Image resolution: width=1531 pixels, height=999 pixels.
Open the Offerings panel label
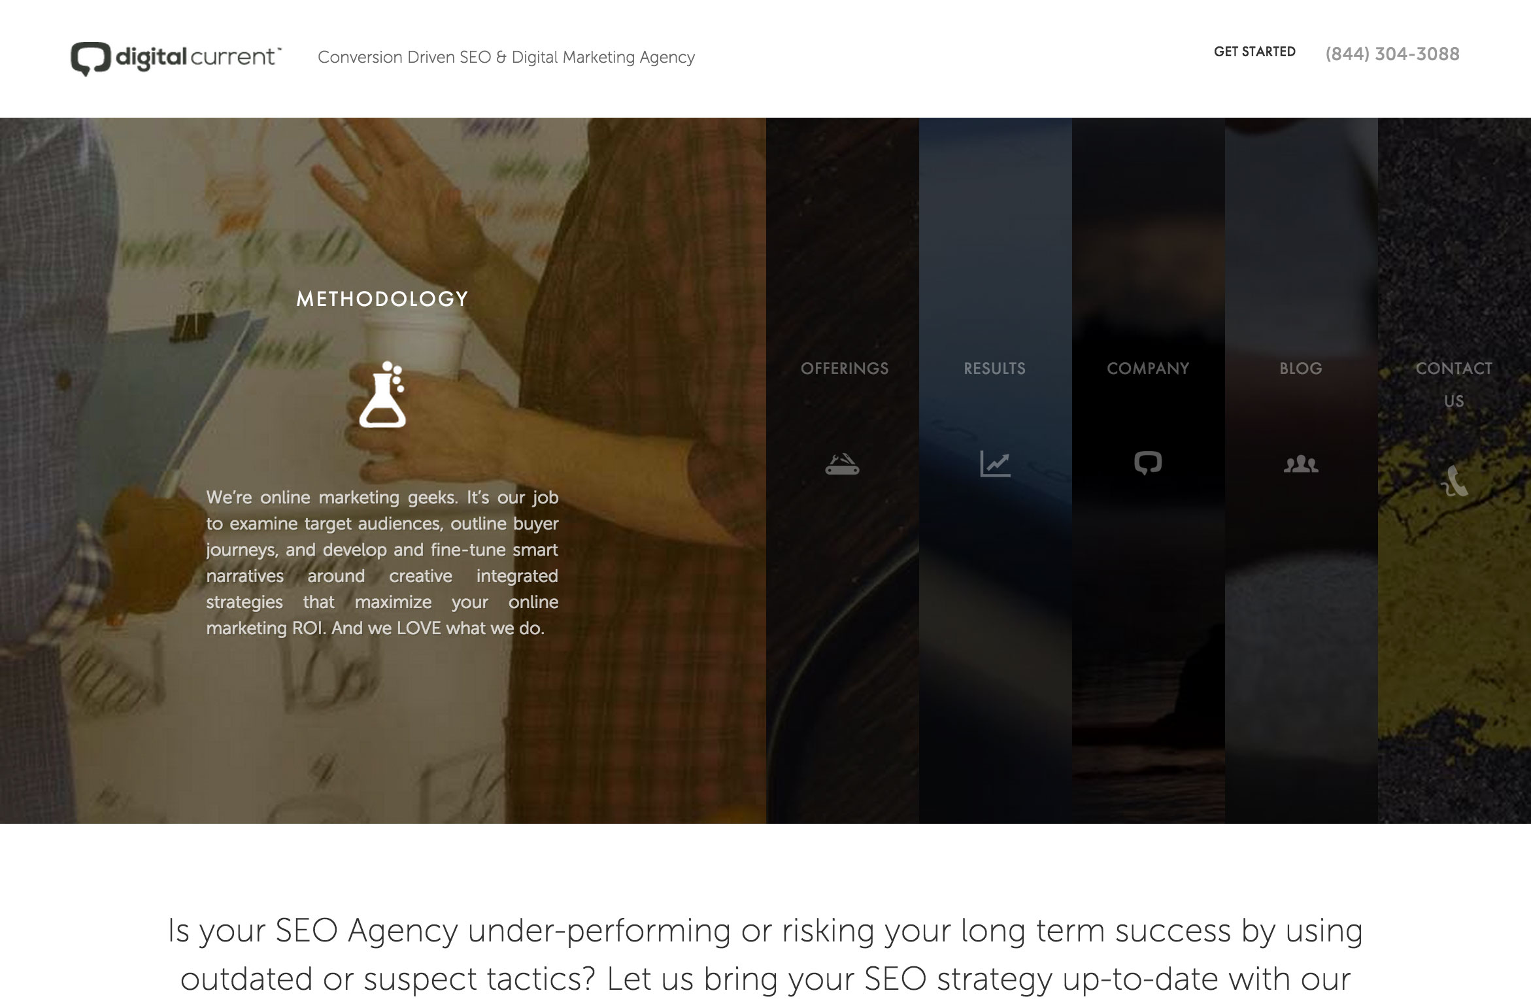click(845, 369)
